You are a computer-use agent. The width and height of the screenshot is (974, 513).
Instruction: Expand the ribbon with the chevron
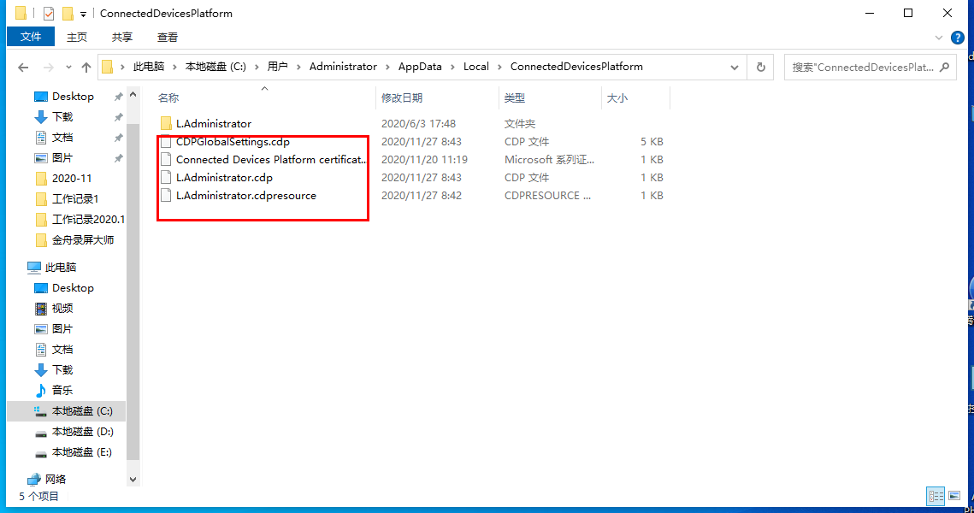click(939, 38)
